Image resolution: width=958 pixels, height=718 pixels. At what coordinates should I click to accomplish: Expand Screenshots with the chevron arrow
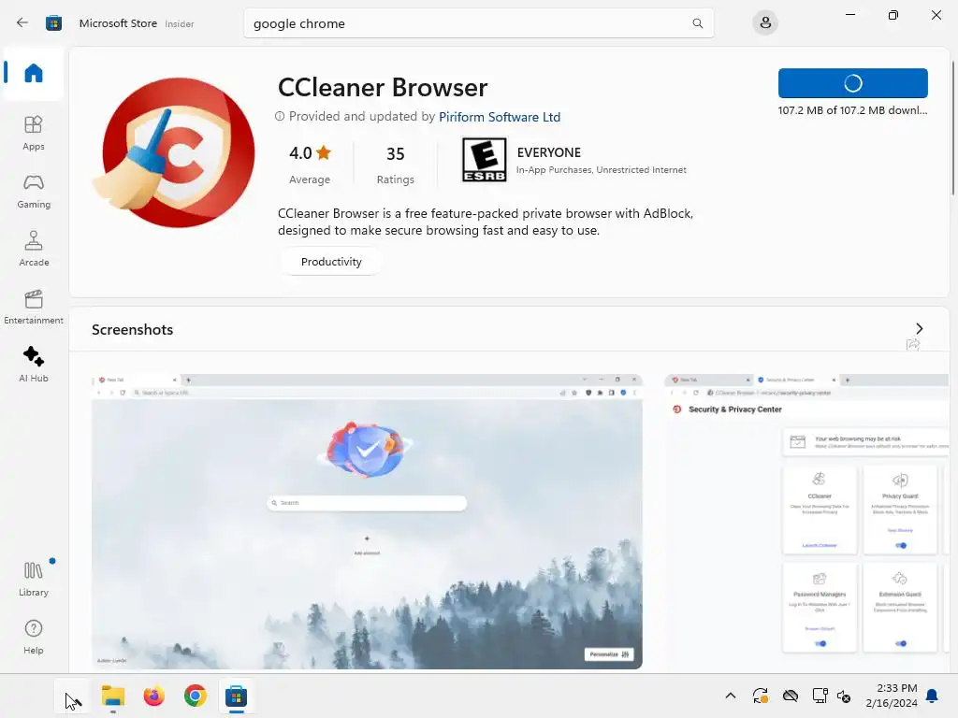tap(919, 328)
